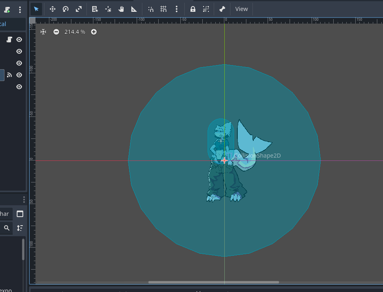Select the Ruler Mode measuring tool
383x292 pixels.
(134, 9)
